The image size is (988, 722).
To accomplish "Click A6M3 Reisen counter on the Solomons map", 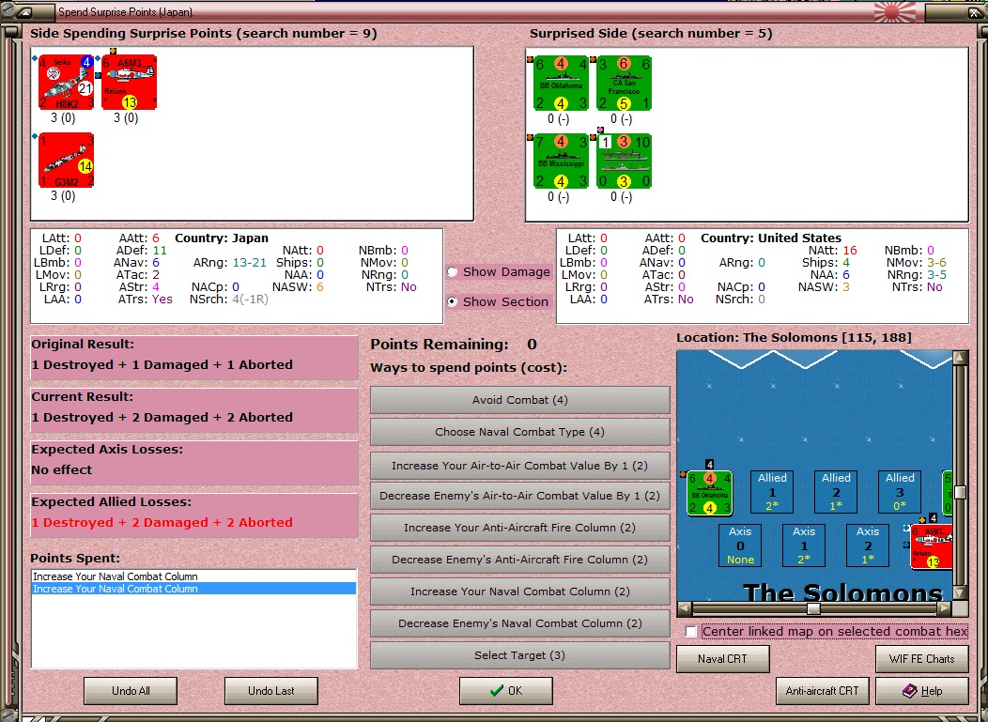I will click(x=932, y=546).
